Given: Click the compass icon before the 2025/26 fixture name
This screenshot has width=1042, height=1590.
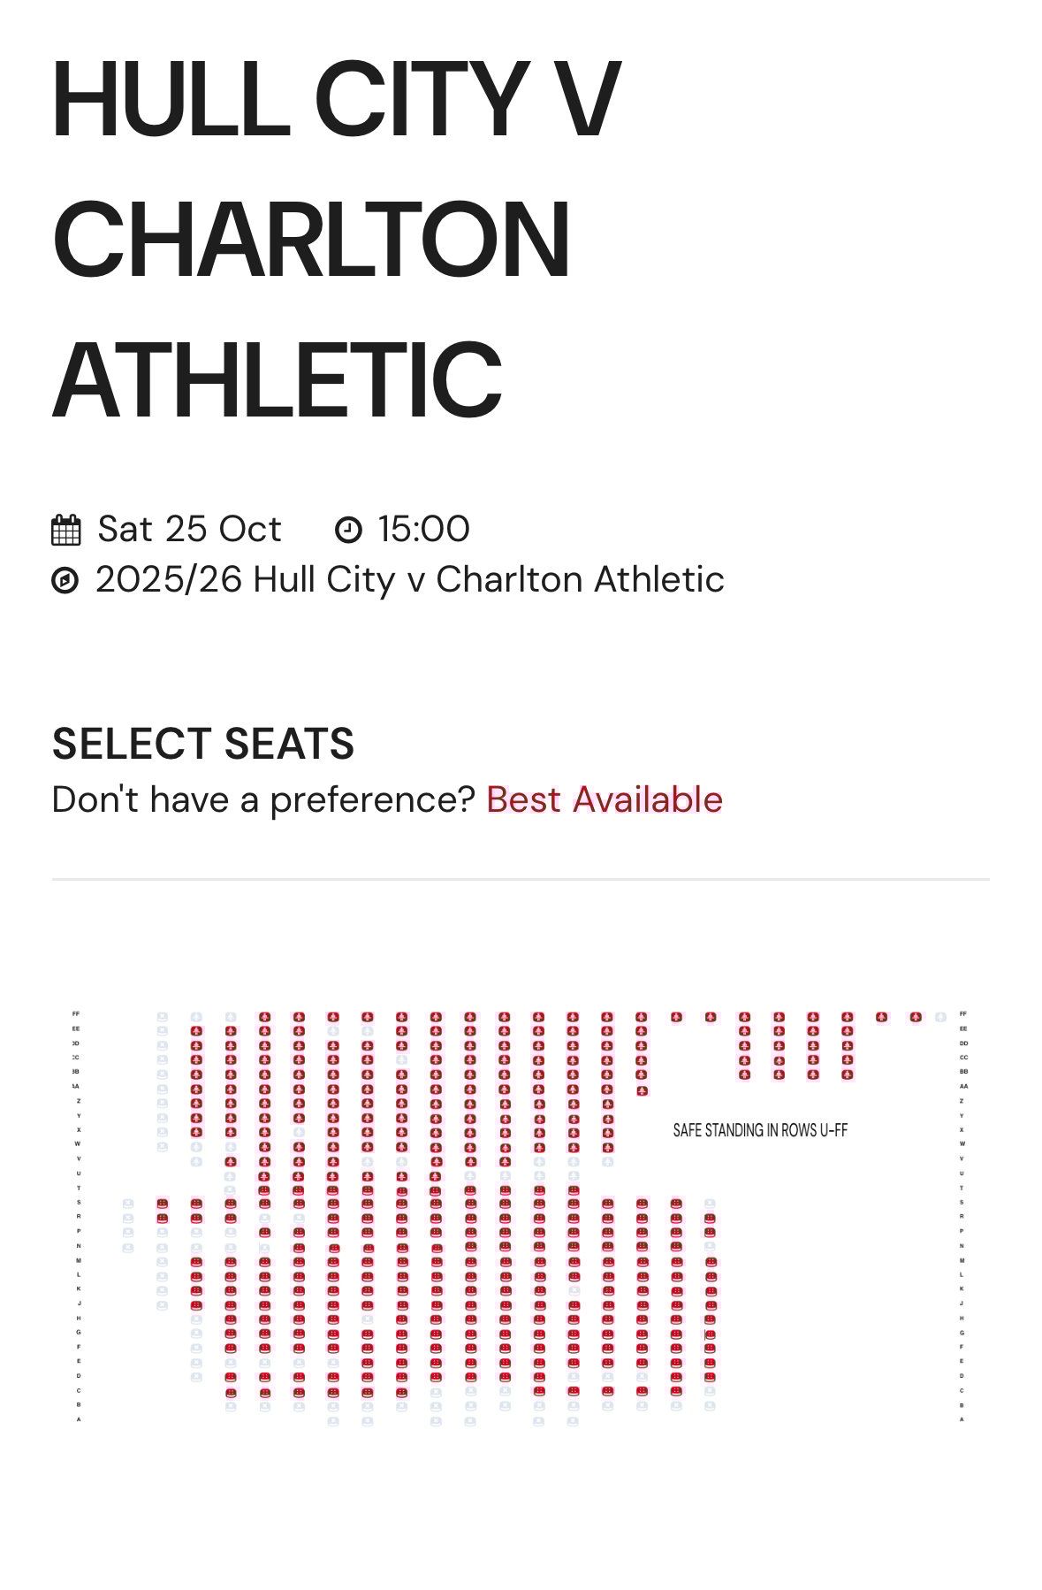Looking at the screenshot, I should (65, 581).
